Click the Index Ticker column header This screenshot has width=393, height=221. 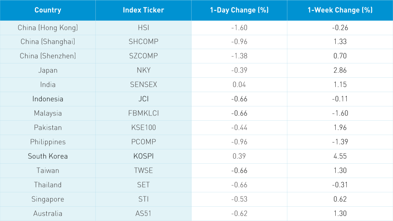(143, 10)
